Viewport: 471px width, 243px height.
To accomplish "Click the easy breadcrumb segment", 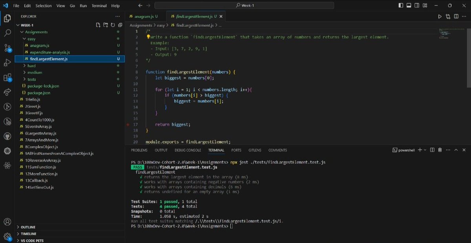I will tap(161, 25).
